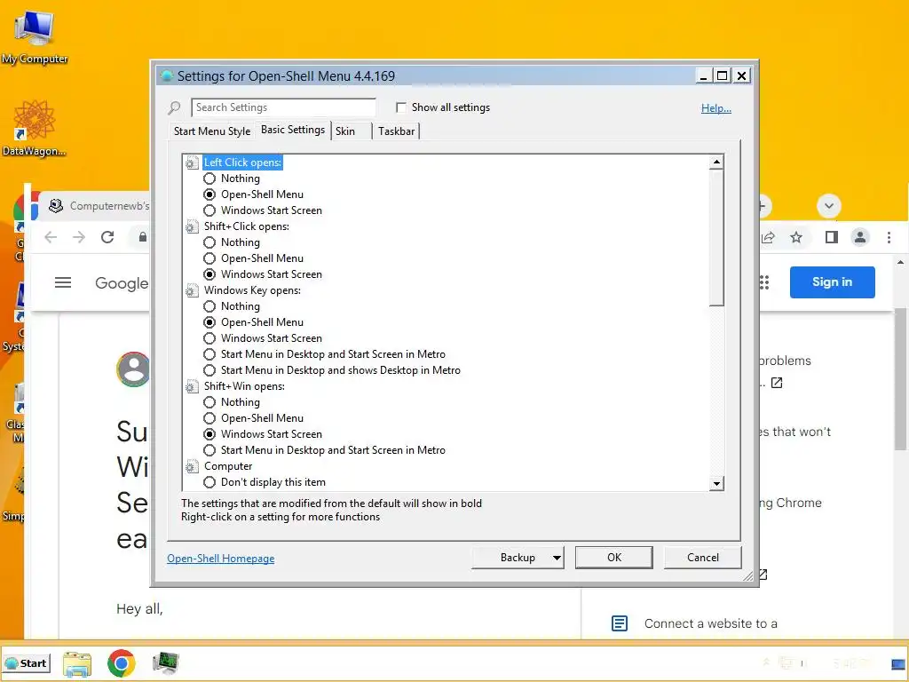Click Chrome's forward arrow
The width and height of the screenshot is (909, 682).
pyautogui.click(x=79, y=237)
